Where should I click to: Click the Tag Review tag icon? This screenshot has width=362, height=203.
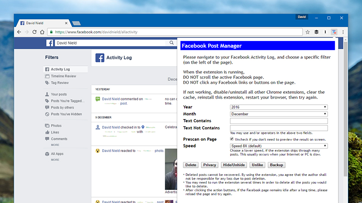47,83
